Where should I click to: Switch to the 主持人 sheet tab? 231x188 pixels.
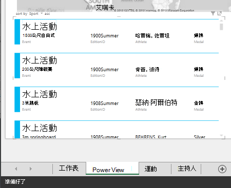click(187, 169)
